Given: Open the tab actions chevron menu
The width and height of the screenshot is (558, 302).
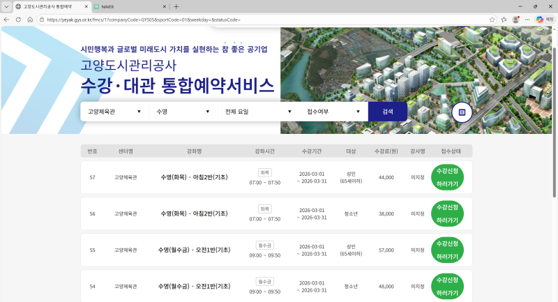Looking at the screenshot, I should [x=6, y=6].
